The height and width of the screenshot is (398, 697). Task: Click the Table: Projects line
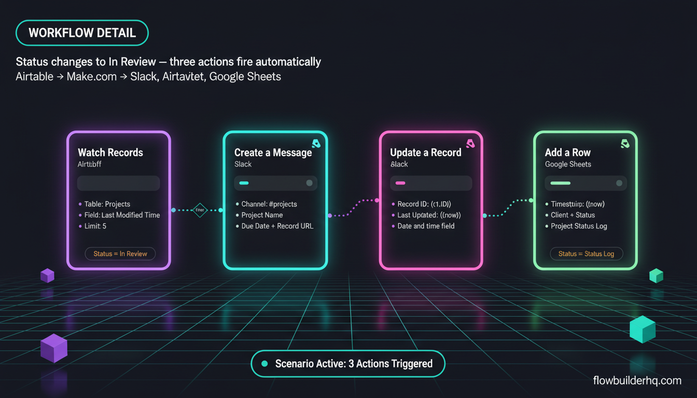pyautogui.click(x=104, y=204)
